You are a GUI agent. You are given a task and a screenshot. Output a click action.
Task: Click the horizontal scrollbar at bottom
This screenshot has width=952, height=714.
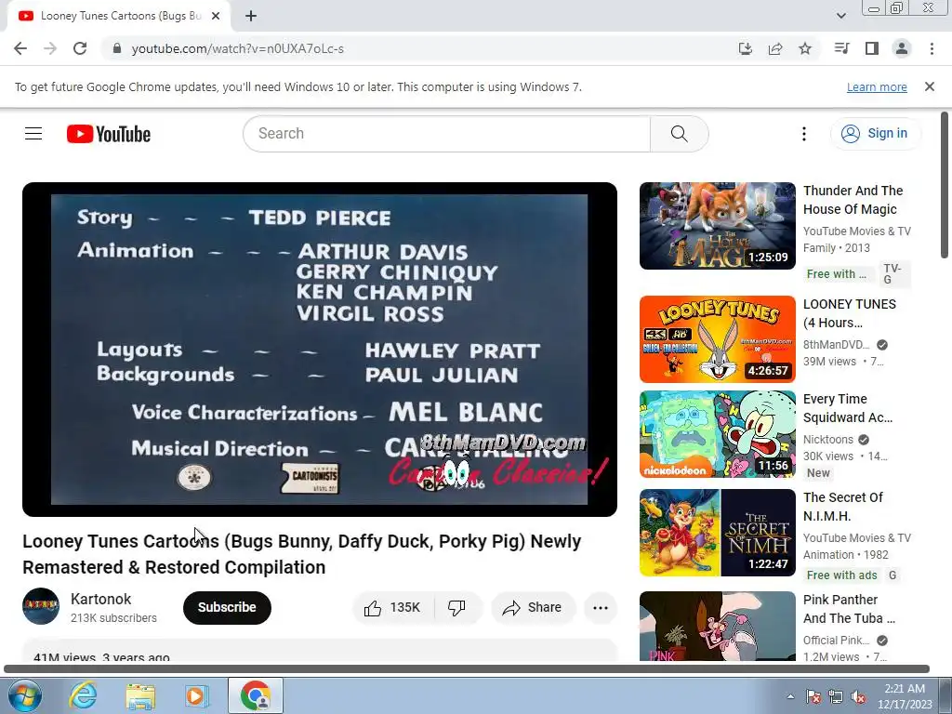(x=467, y=669)
